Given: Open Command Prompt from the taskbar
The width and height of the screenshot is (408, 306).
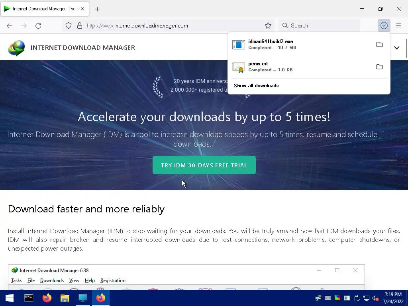Looking at the screenshot, I should (29, 298).
